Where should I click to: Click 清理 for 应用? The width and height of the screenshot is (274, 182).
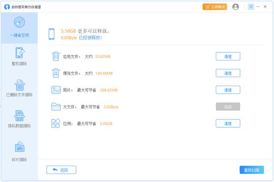228,123
